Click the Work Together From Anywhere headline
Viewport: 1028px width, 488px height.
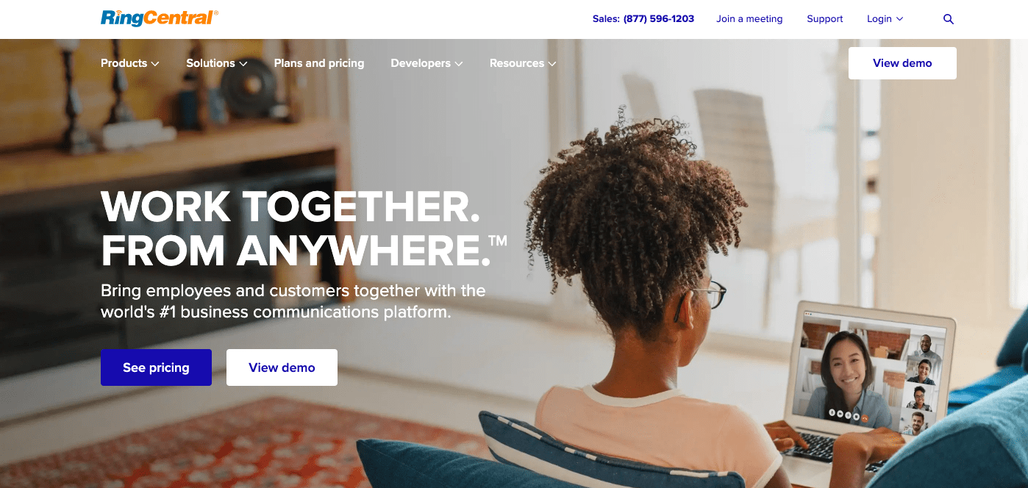pyautogui.click(x=304, y=229)
